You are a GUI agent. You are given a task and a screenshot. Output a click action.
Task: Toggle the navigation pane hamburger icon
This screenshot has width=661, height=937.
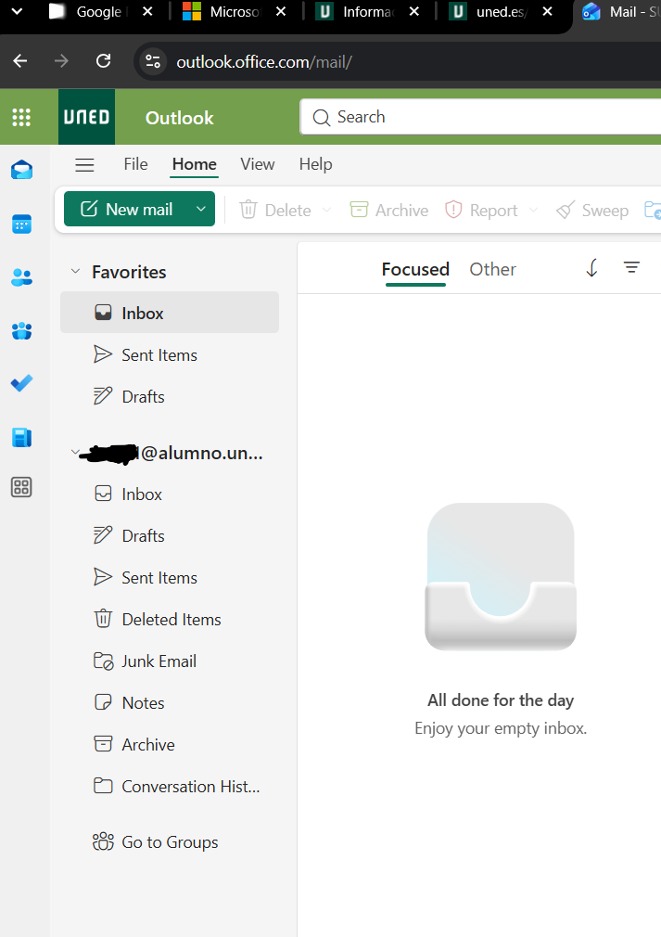click(x=84, y=164)
